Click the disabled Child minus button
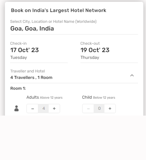Screen dimensions: 146x160 tap(88, 109)
